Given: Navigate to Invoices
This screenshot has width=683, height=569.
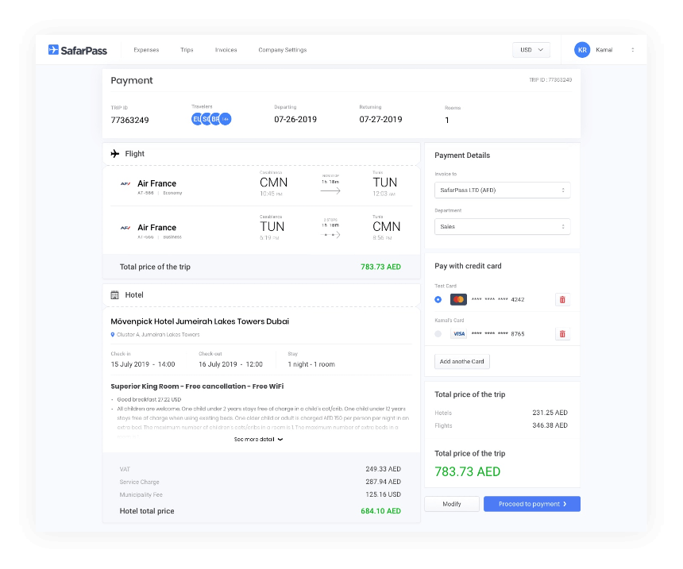Looking at the screenshot, I should pos(226,50).
